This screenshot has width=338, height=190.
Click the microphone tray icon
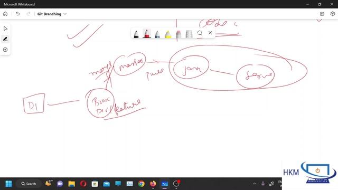tap(263, 184)
